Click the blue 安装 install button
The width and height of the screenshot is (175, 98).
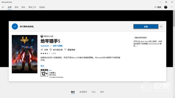coord(146,27)
